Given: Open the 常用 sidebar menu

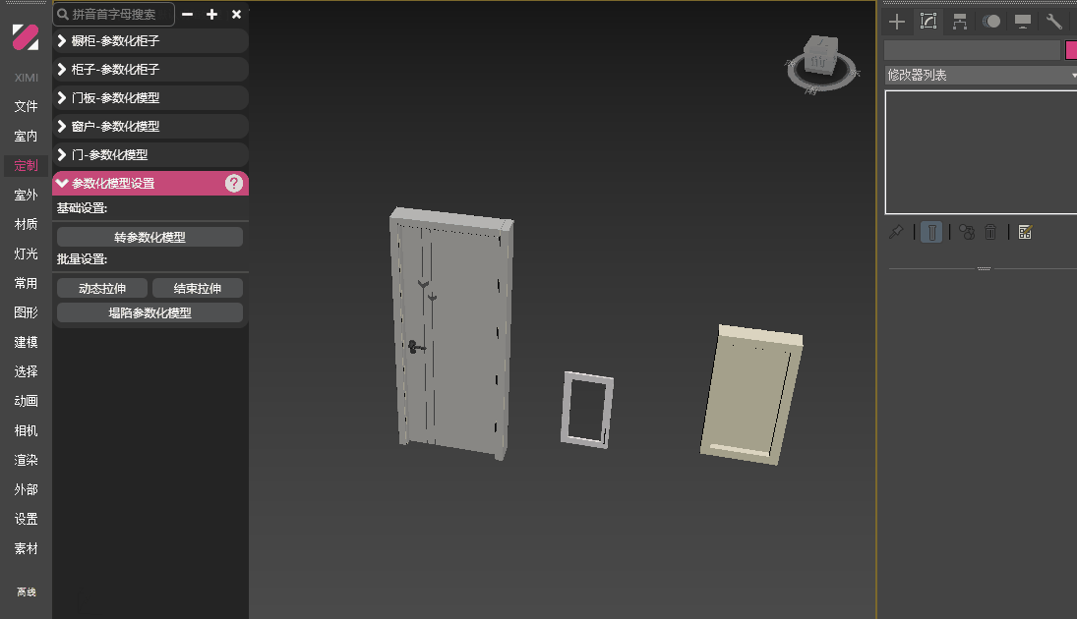Looking at the screenshot, I should [x=27, y=283].
